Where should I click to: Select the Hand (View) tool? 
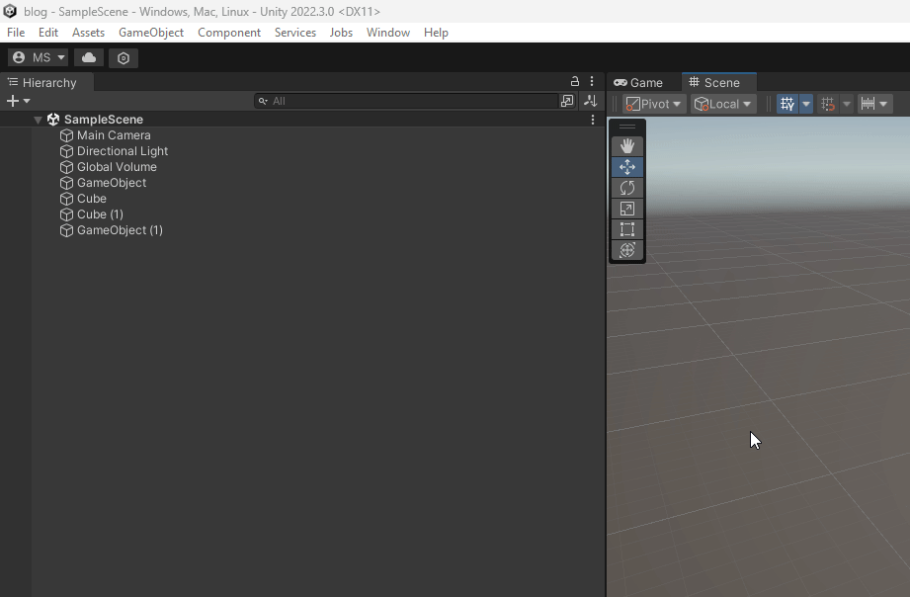coord(626,146)
